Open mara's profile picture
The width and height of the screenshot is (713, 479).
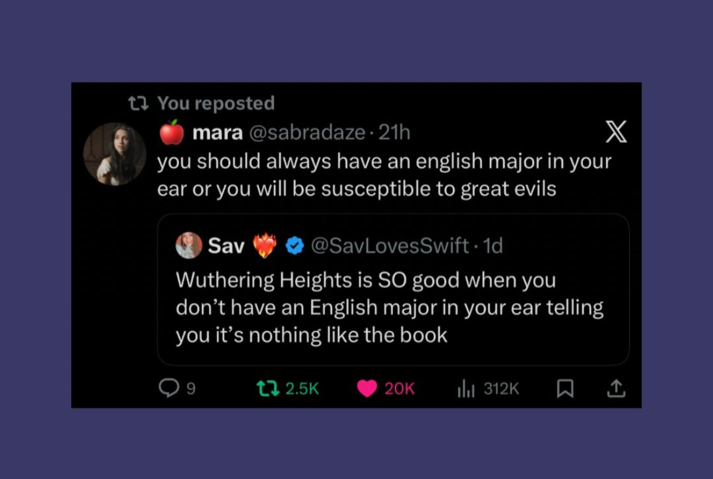click(114, 154)
